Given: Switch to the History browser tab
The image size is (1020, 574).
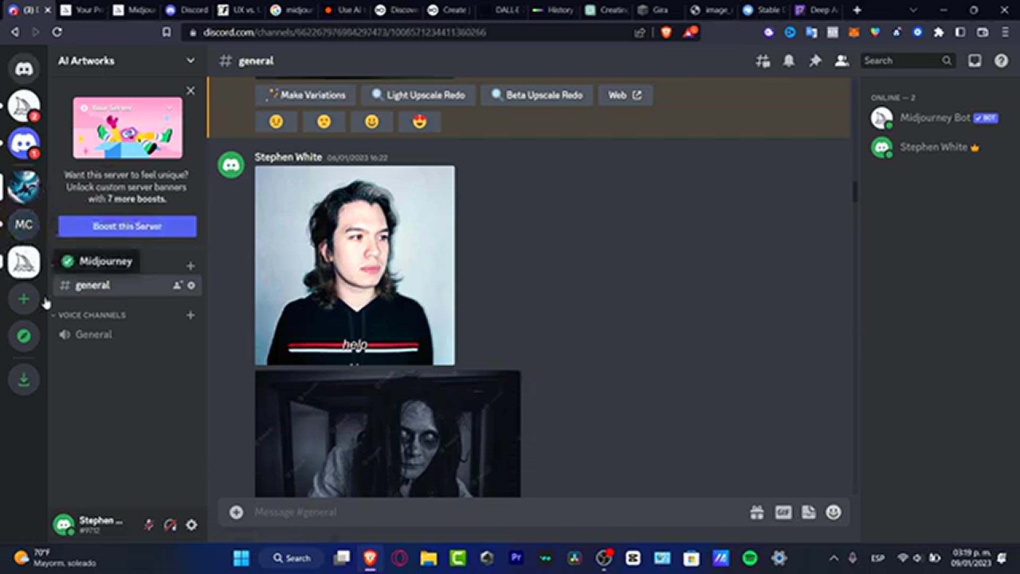Looking at the screenshot, I should (554, 10).
